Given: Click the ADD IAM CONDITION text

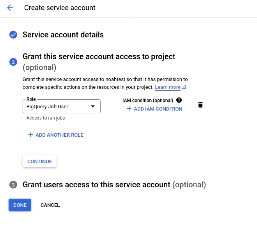Looking at the screenshot, I should [158, 109].
